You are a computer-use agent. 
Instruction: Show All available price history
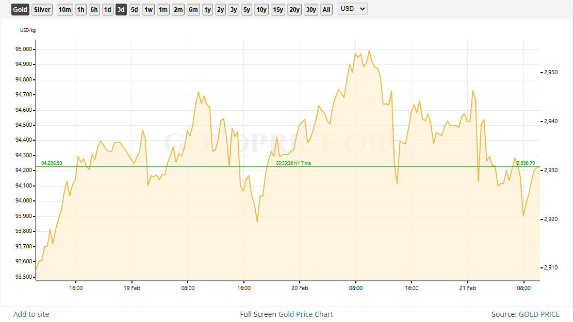coord(326,9)
